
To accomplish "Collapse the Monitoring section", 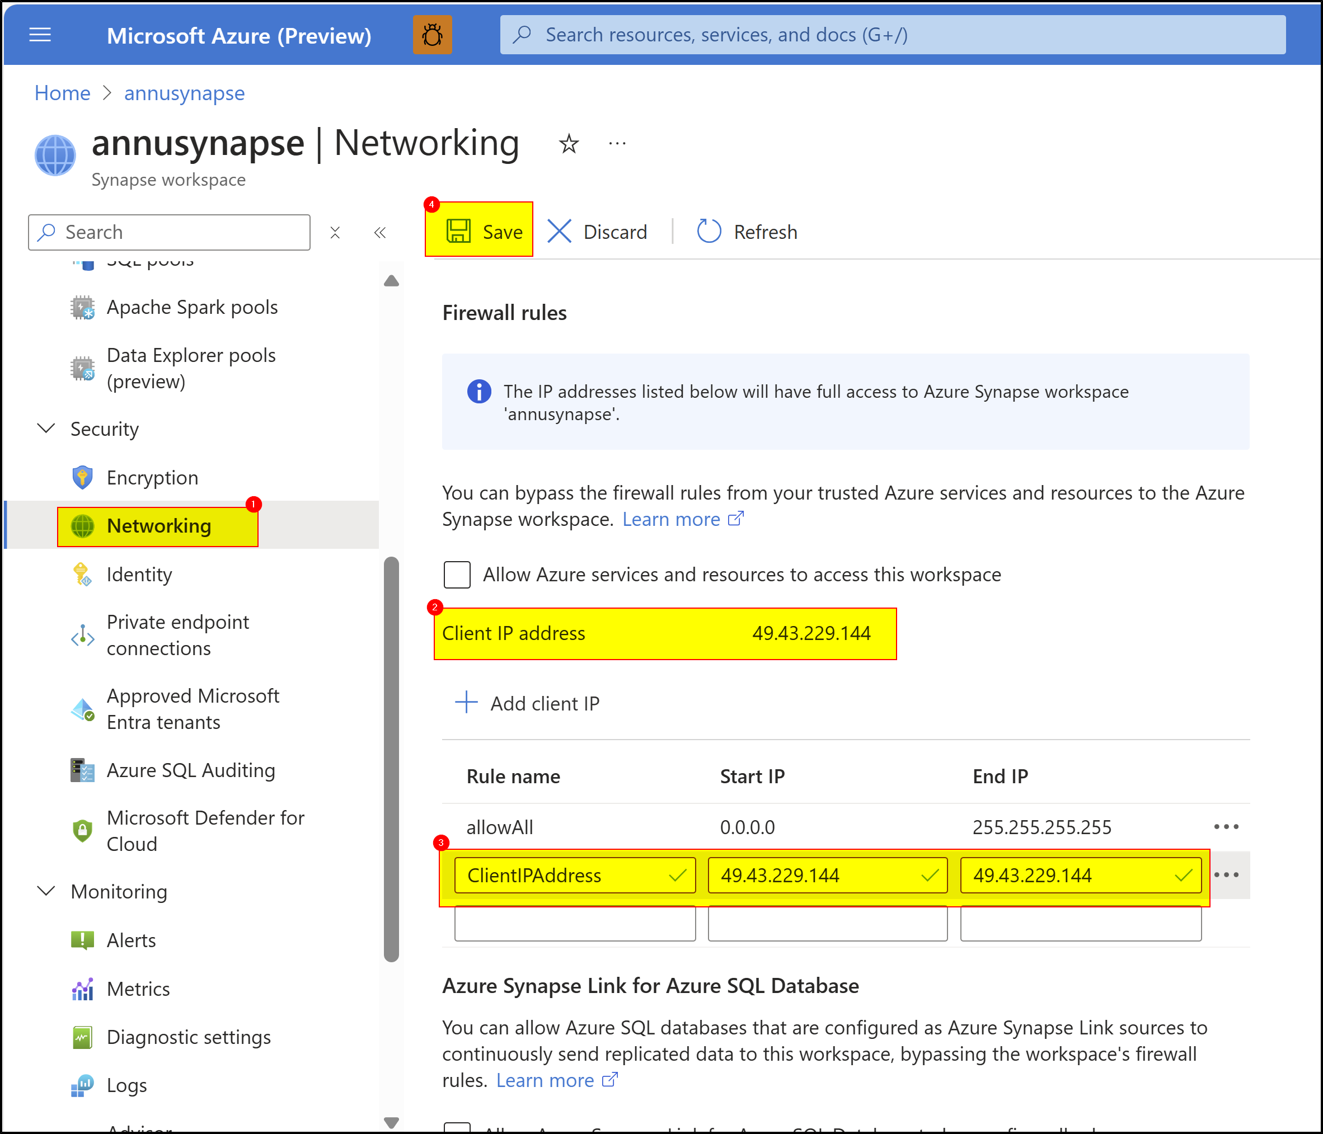I will tap(46, 891).
